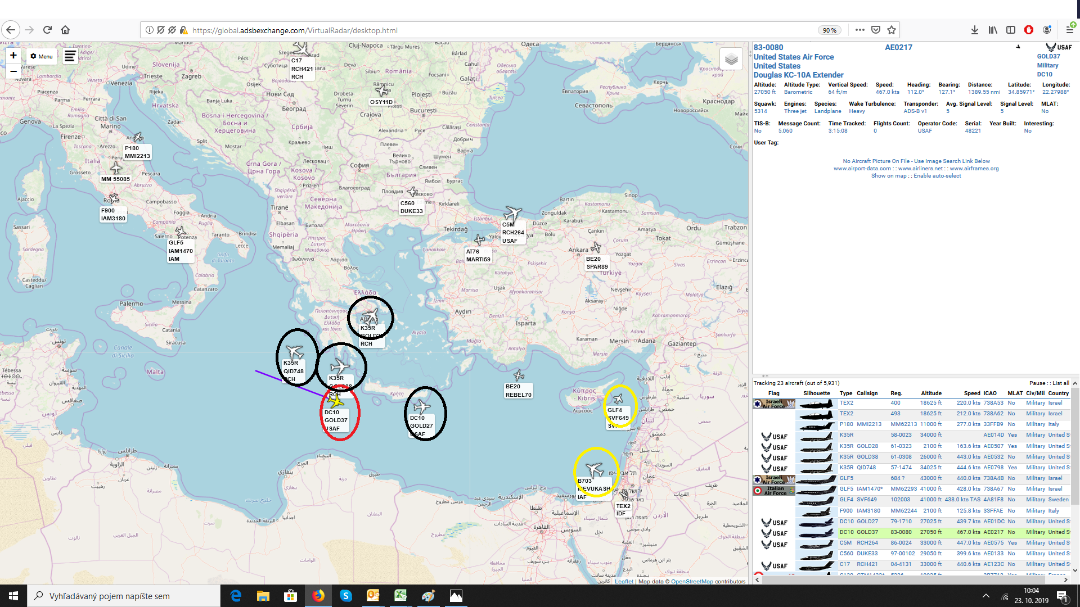Viewport: 1080px width, 607px height.
Task: Show hidden system tray icons
Action: tap(985, 596)
